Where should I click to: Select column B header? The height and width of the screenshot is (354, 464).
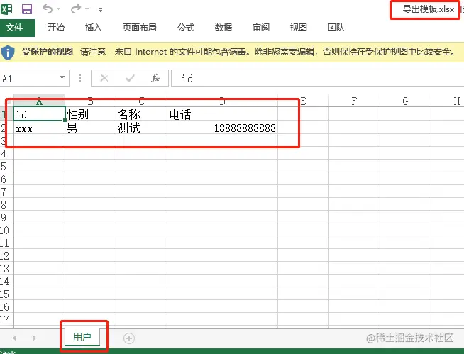tap(90, 101)
